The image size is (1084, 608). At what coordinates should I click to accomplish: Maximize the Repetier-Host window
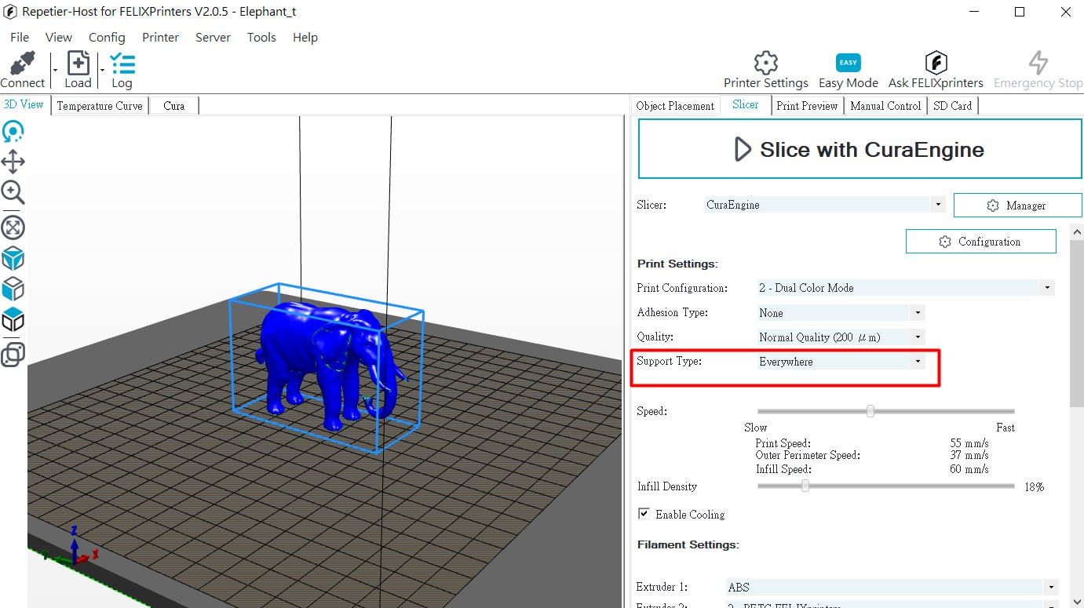point(1020,12)
